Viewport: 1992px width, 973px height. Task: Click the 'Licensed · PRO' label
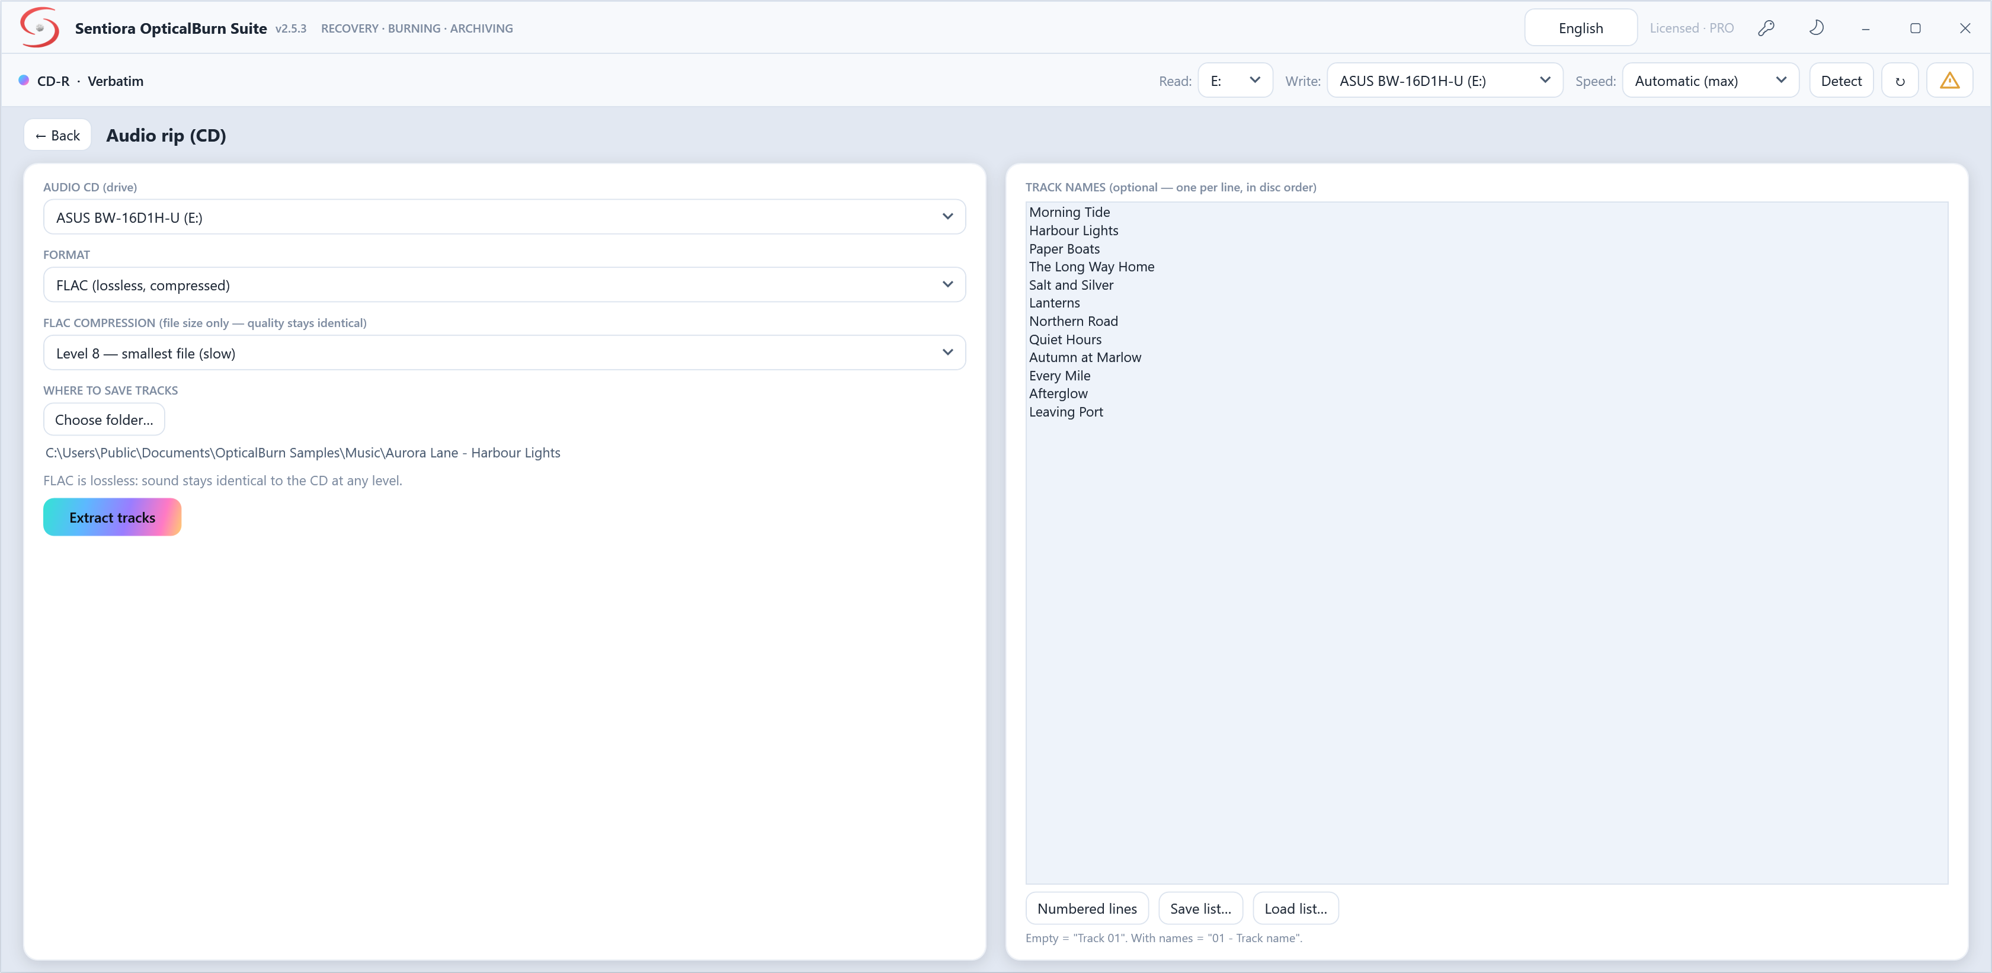click(x=1691, y=28)
